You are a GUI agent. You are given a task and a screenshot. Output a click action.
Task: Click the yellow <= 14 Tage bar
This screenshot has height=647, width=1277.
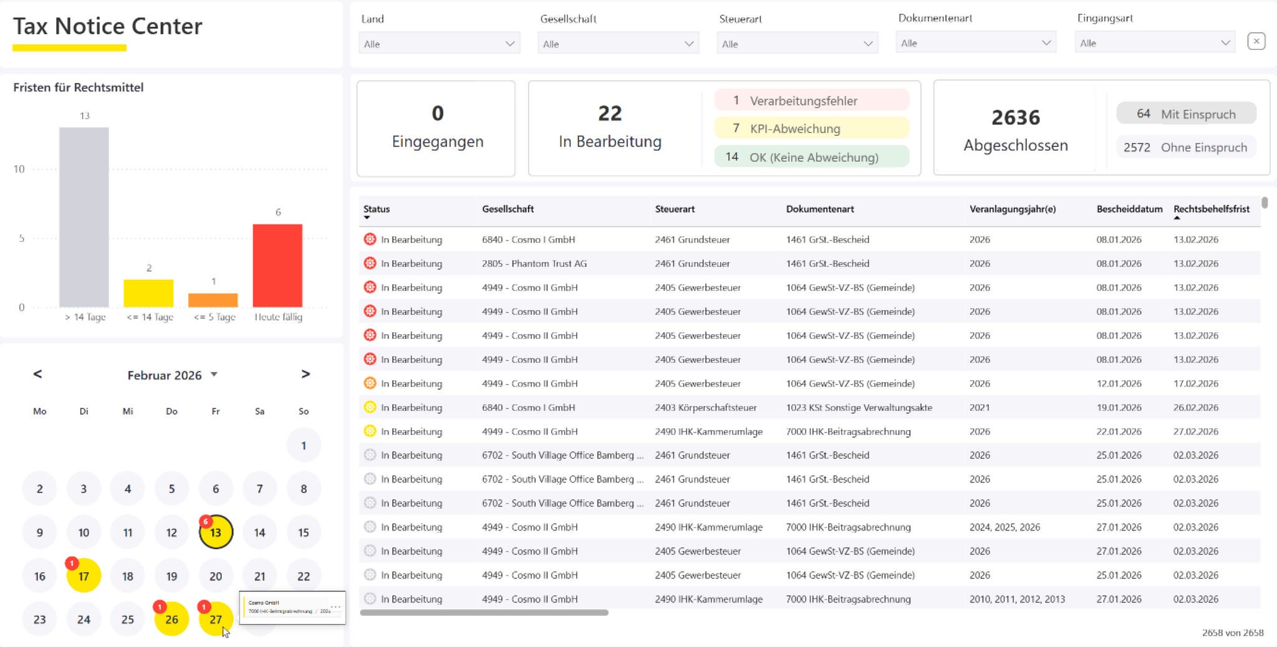(148, 293)
